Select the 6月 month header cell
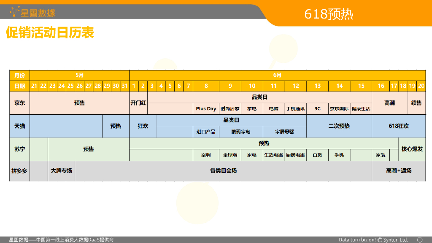The width and height of the screenshot is (432, 243). (x=277, y=75)
